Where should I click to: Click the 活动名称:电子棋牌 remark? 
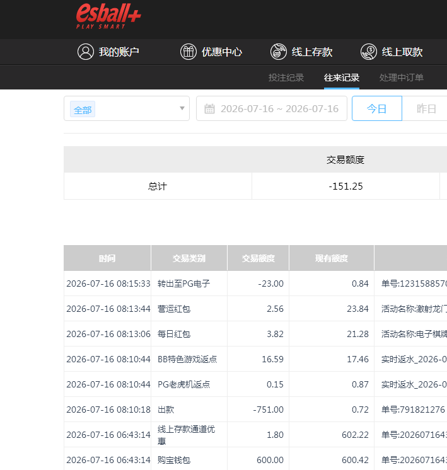point(414,334)
